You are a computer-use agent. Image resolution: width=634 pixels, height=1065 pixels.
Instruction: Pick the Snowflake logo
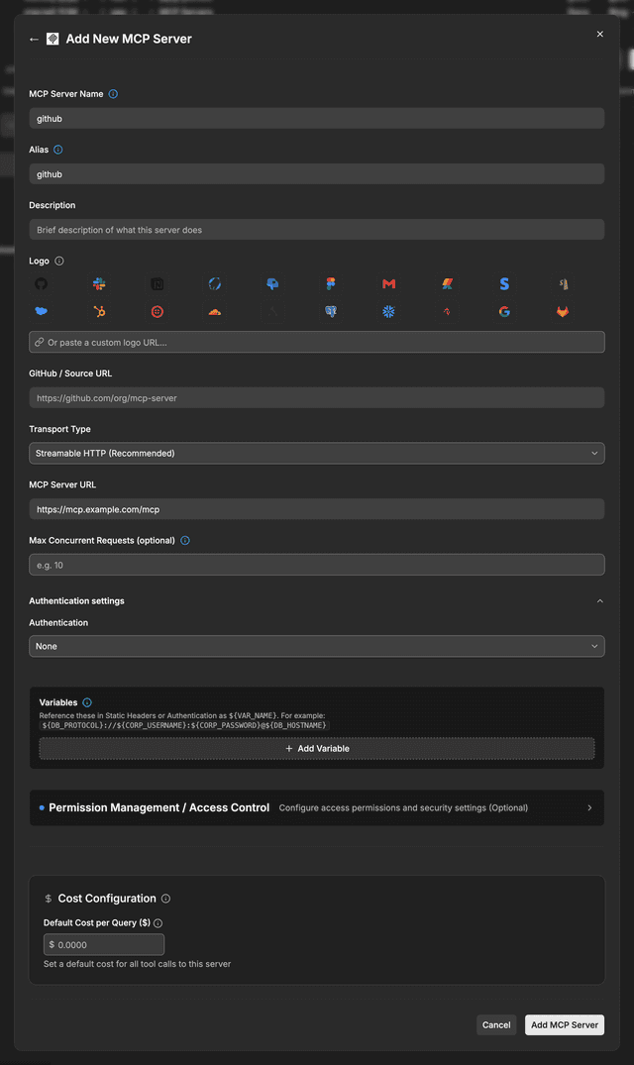point(389,312)
